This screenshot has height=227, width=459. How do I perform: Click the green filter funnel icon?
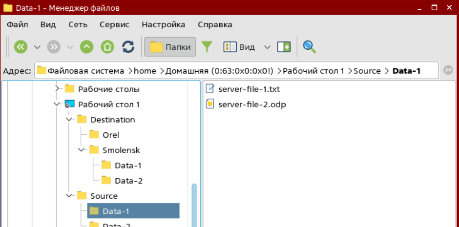[207, 47]
